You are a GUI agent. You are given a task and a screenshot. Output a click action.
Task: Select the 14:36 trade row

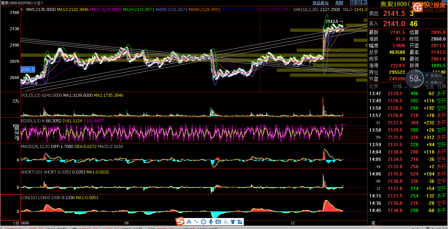[x=408, y=203]
